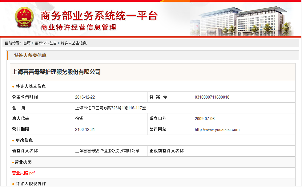Click the company name 上海喜喜母婴护理服务股份有限公司 heading
This screenshot has height=187, width=302.
[56, 72]
